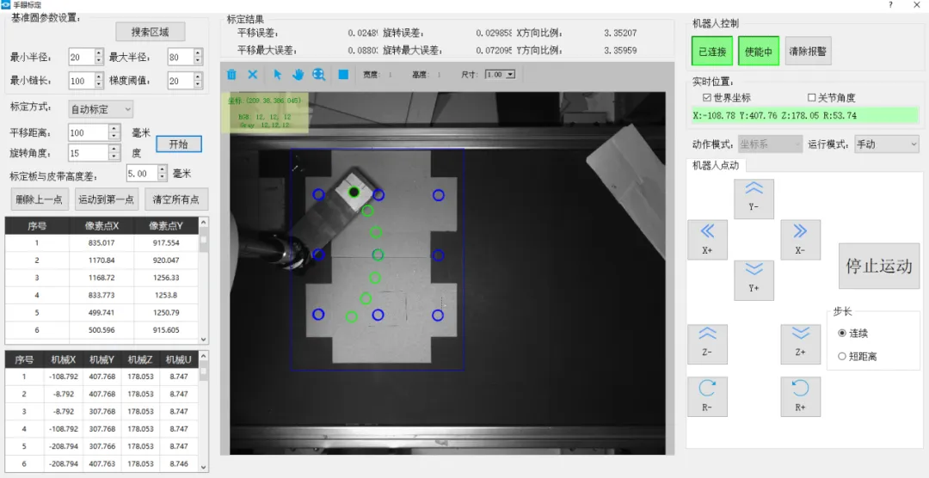Open the 标定方式 自动标定 dropdown
This screenshot has height=478, width=929.
[x=100, y=109]
